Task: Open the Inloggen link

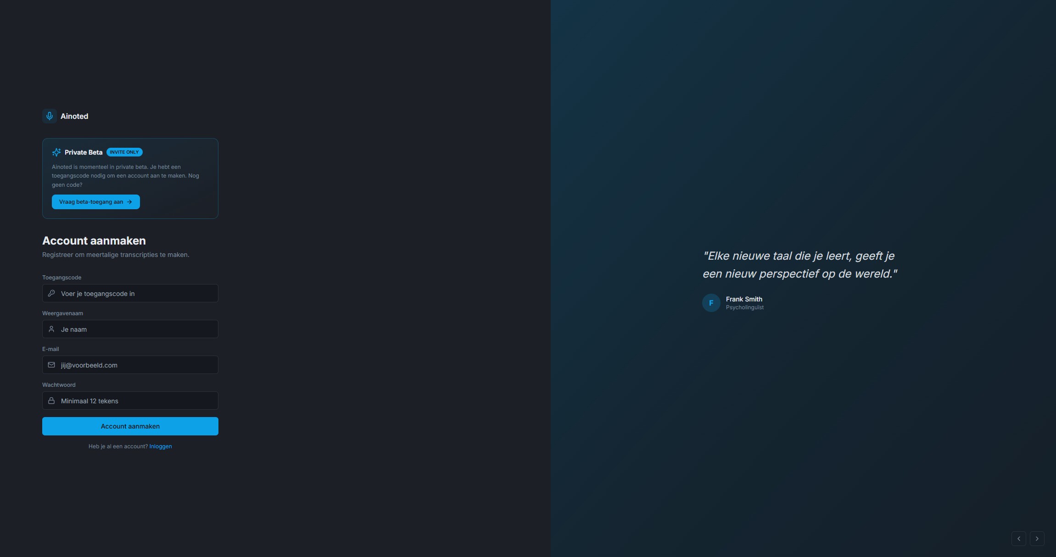Action: tap(160, 446)
